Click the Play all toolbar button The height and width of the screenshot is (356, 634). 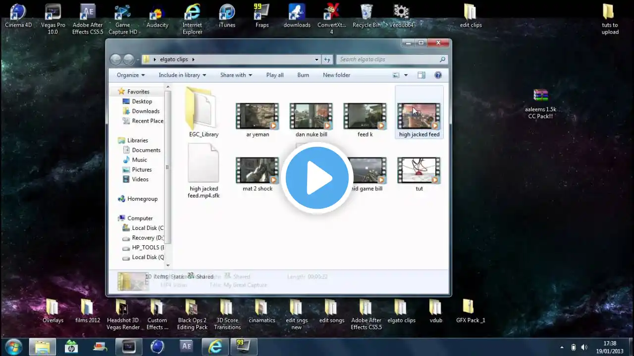(275, 75)
